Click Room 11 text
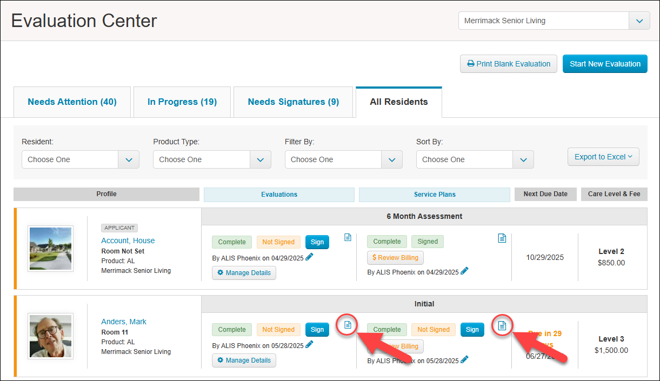Screen dimensions: 660x381 [x=115, y=332]
